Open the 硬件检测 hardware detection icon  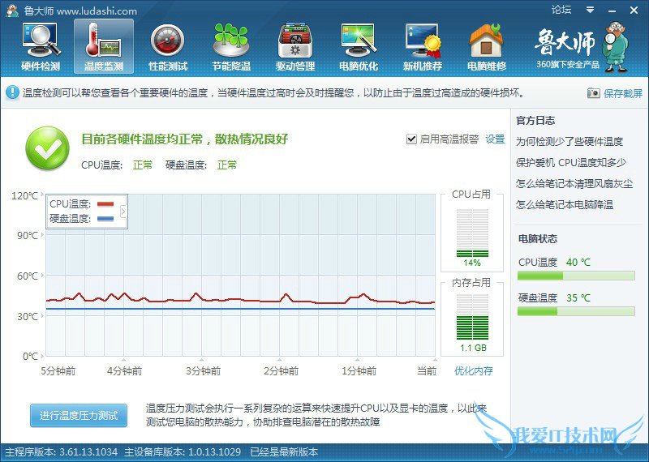[x=41, y=47]
